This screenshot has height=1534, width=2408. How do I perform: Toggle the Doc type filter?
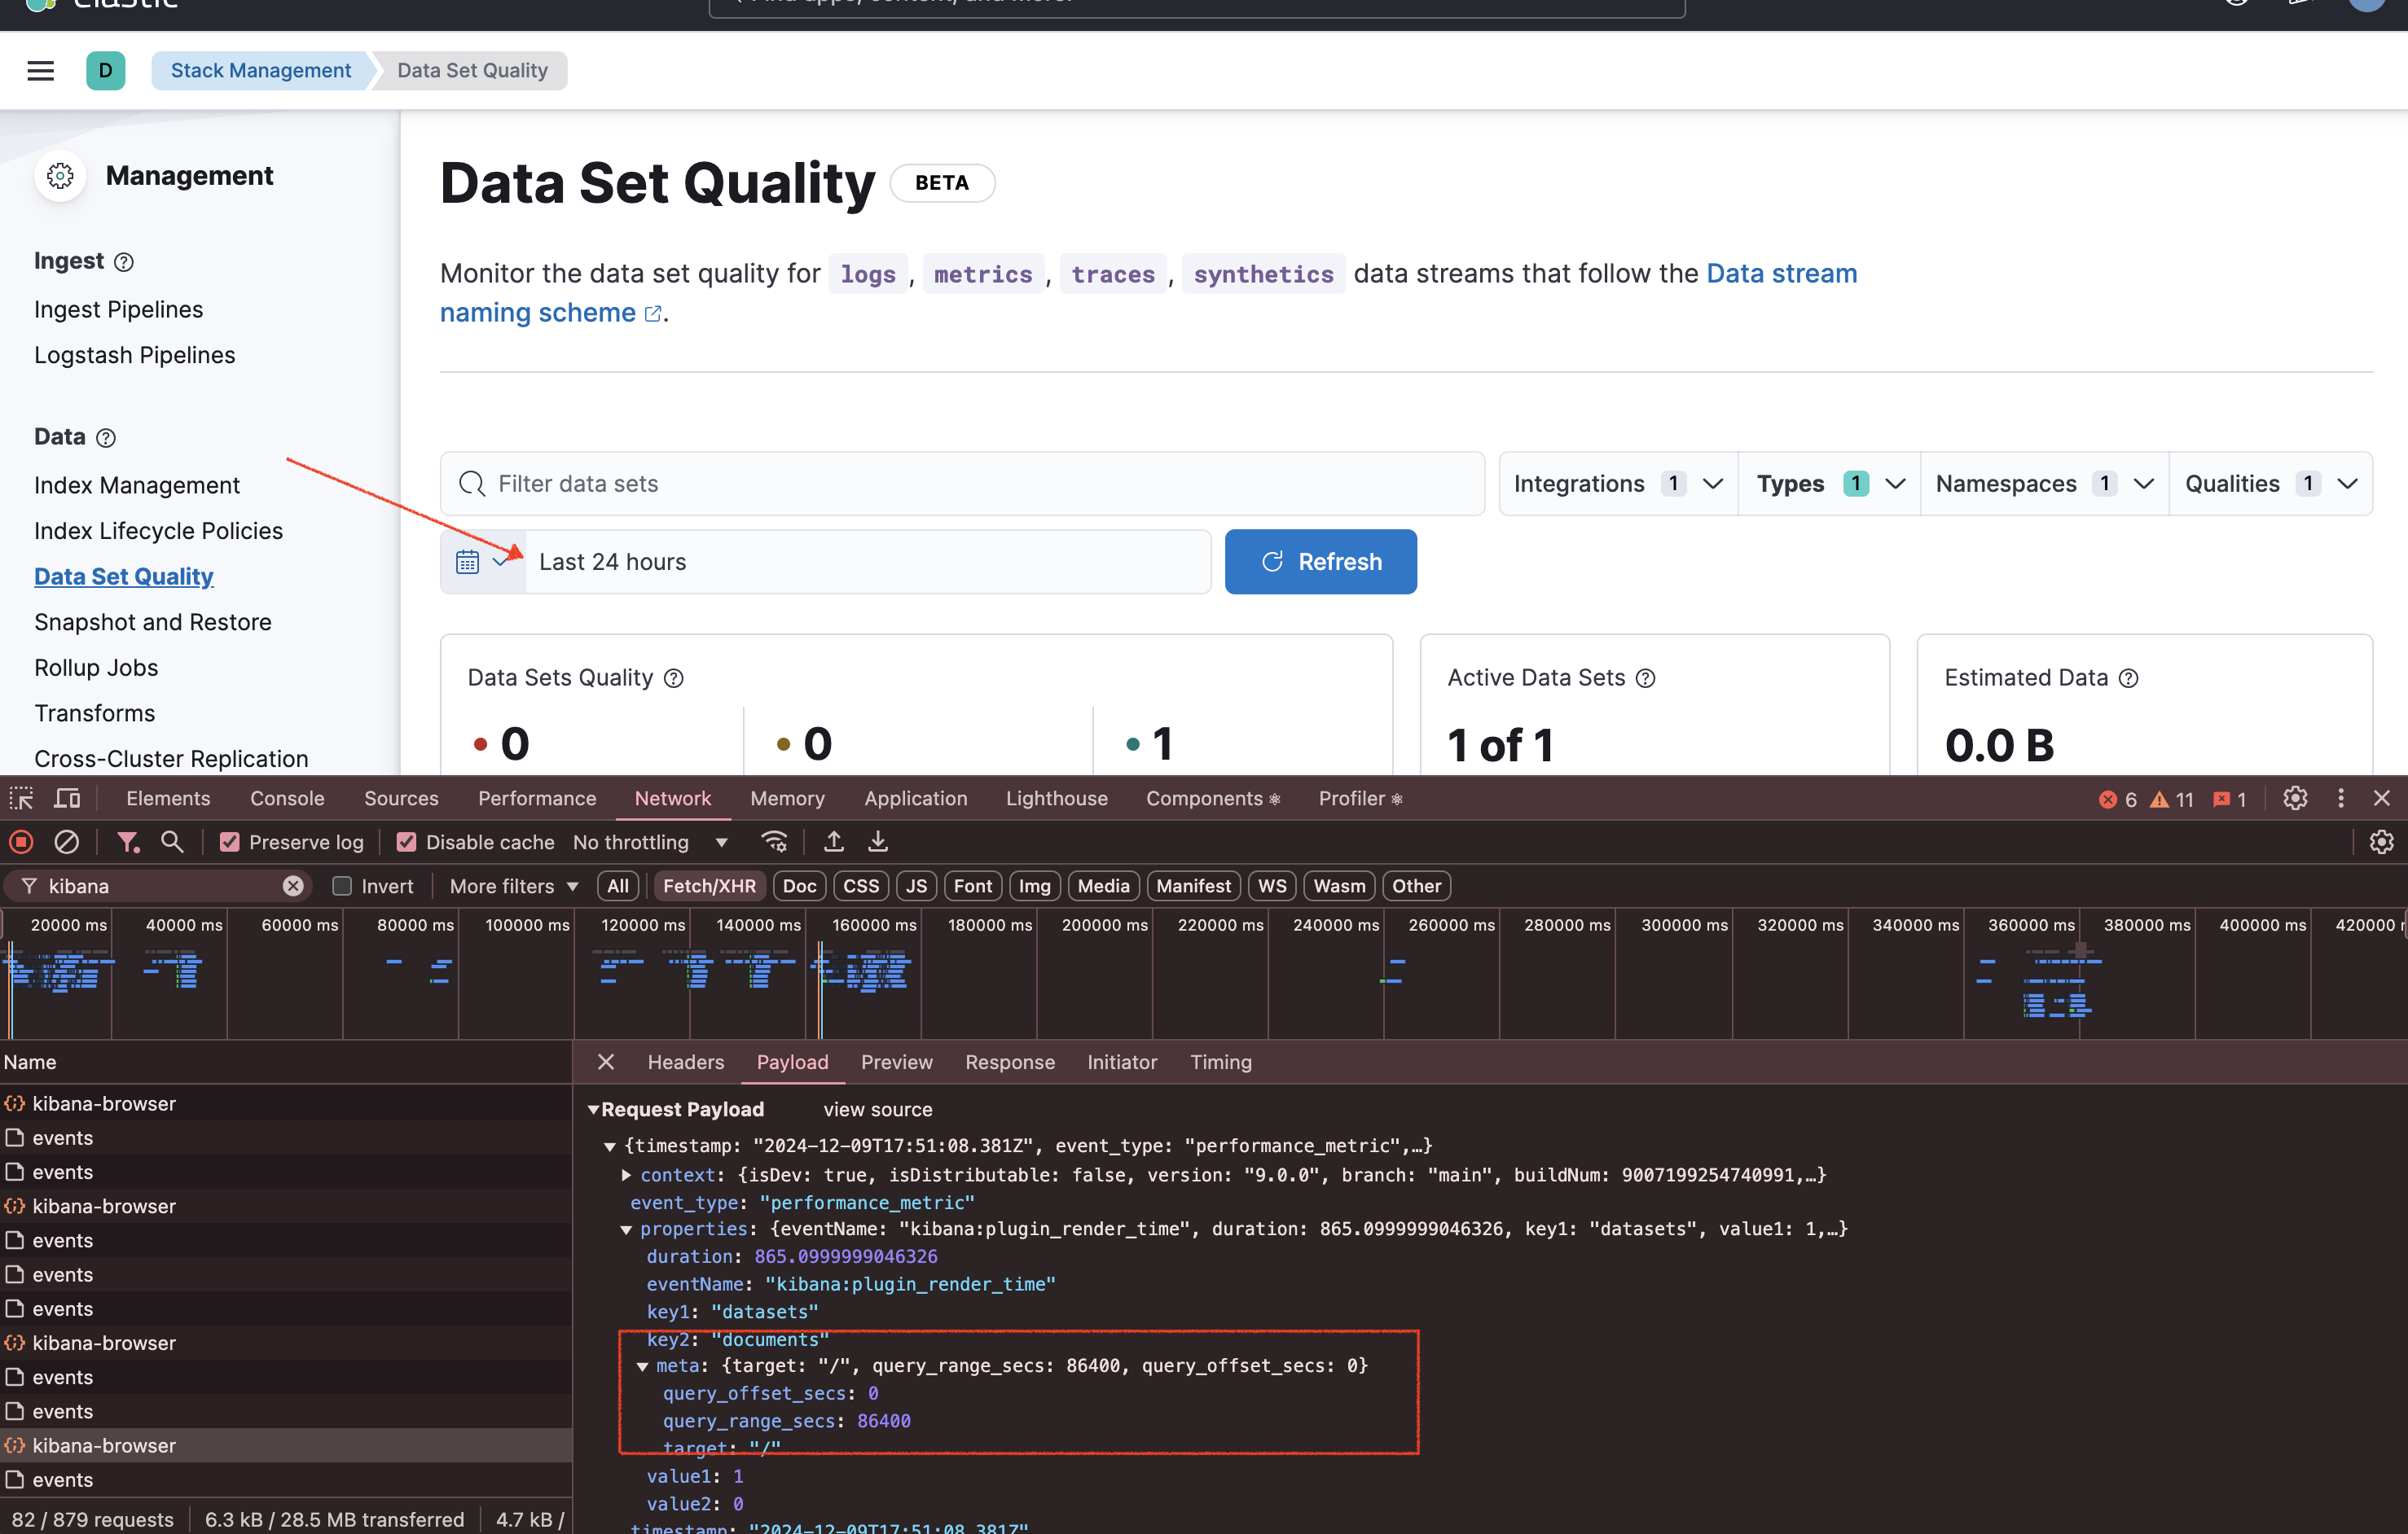click(x=799, y=887)
